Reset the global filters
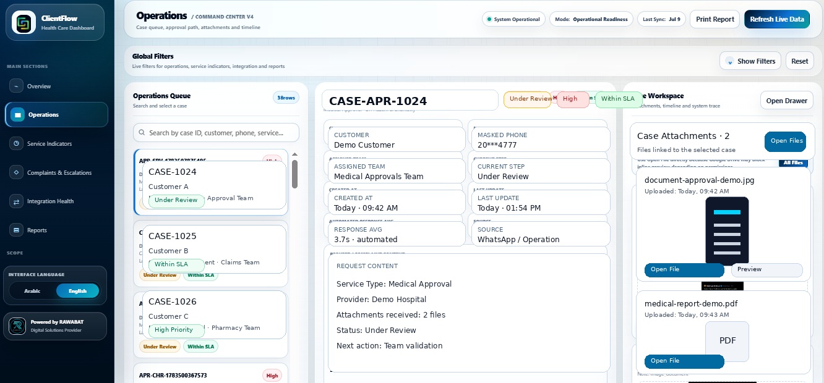Screen dimensions: 824x383 (800, 61)
